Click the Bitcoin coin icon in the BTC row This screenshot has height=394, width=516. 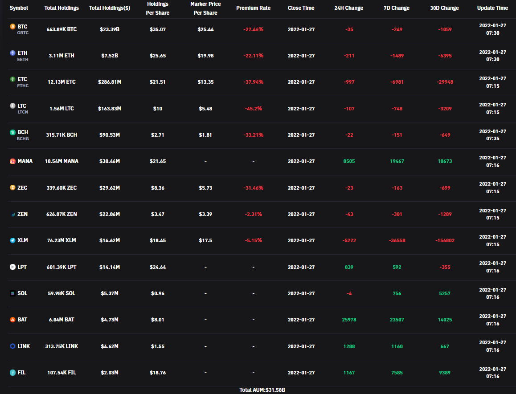click(12, 27)
